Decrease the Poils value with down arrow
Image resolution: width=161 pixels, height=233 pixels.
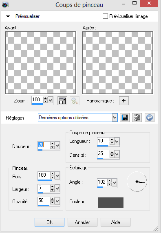[52, 177]
